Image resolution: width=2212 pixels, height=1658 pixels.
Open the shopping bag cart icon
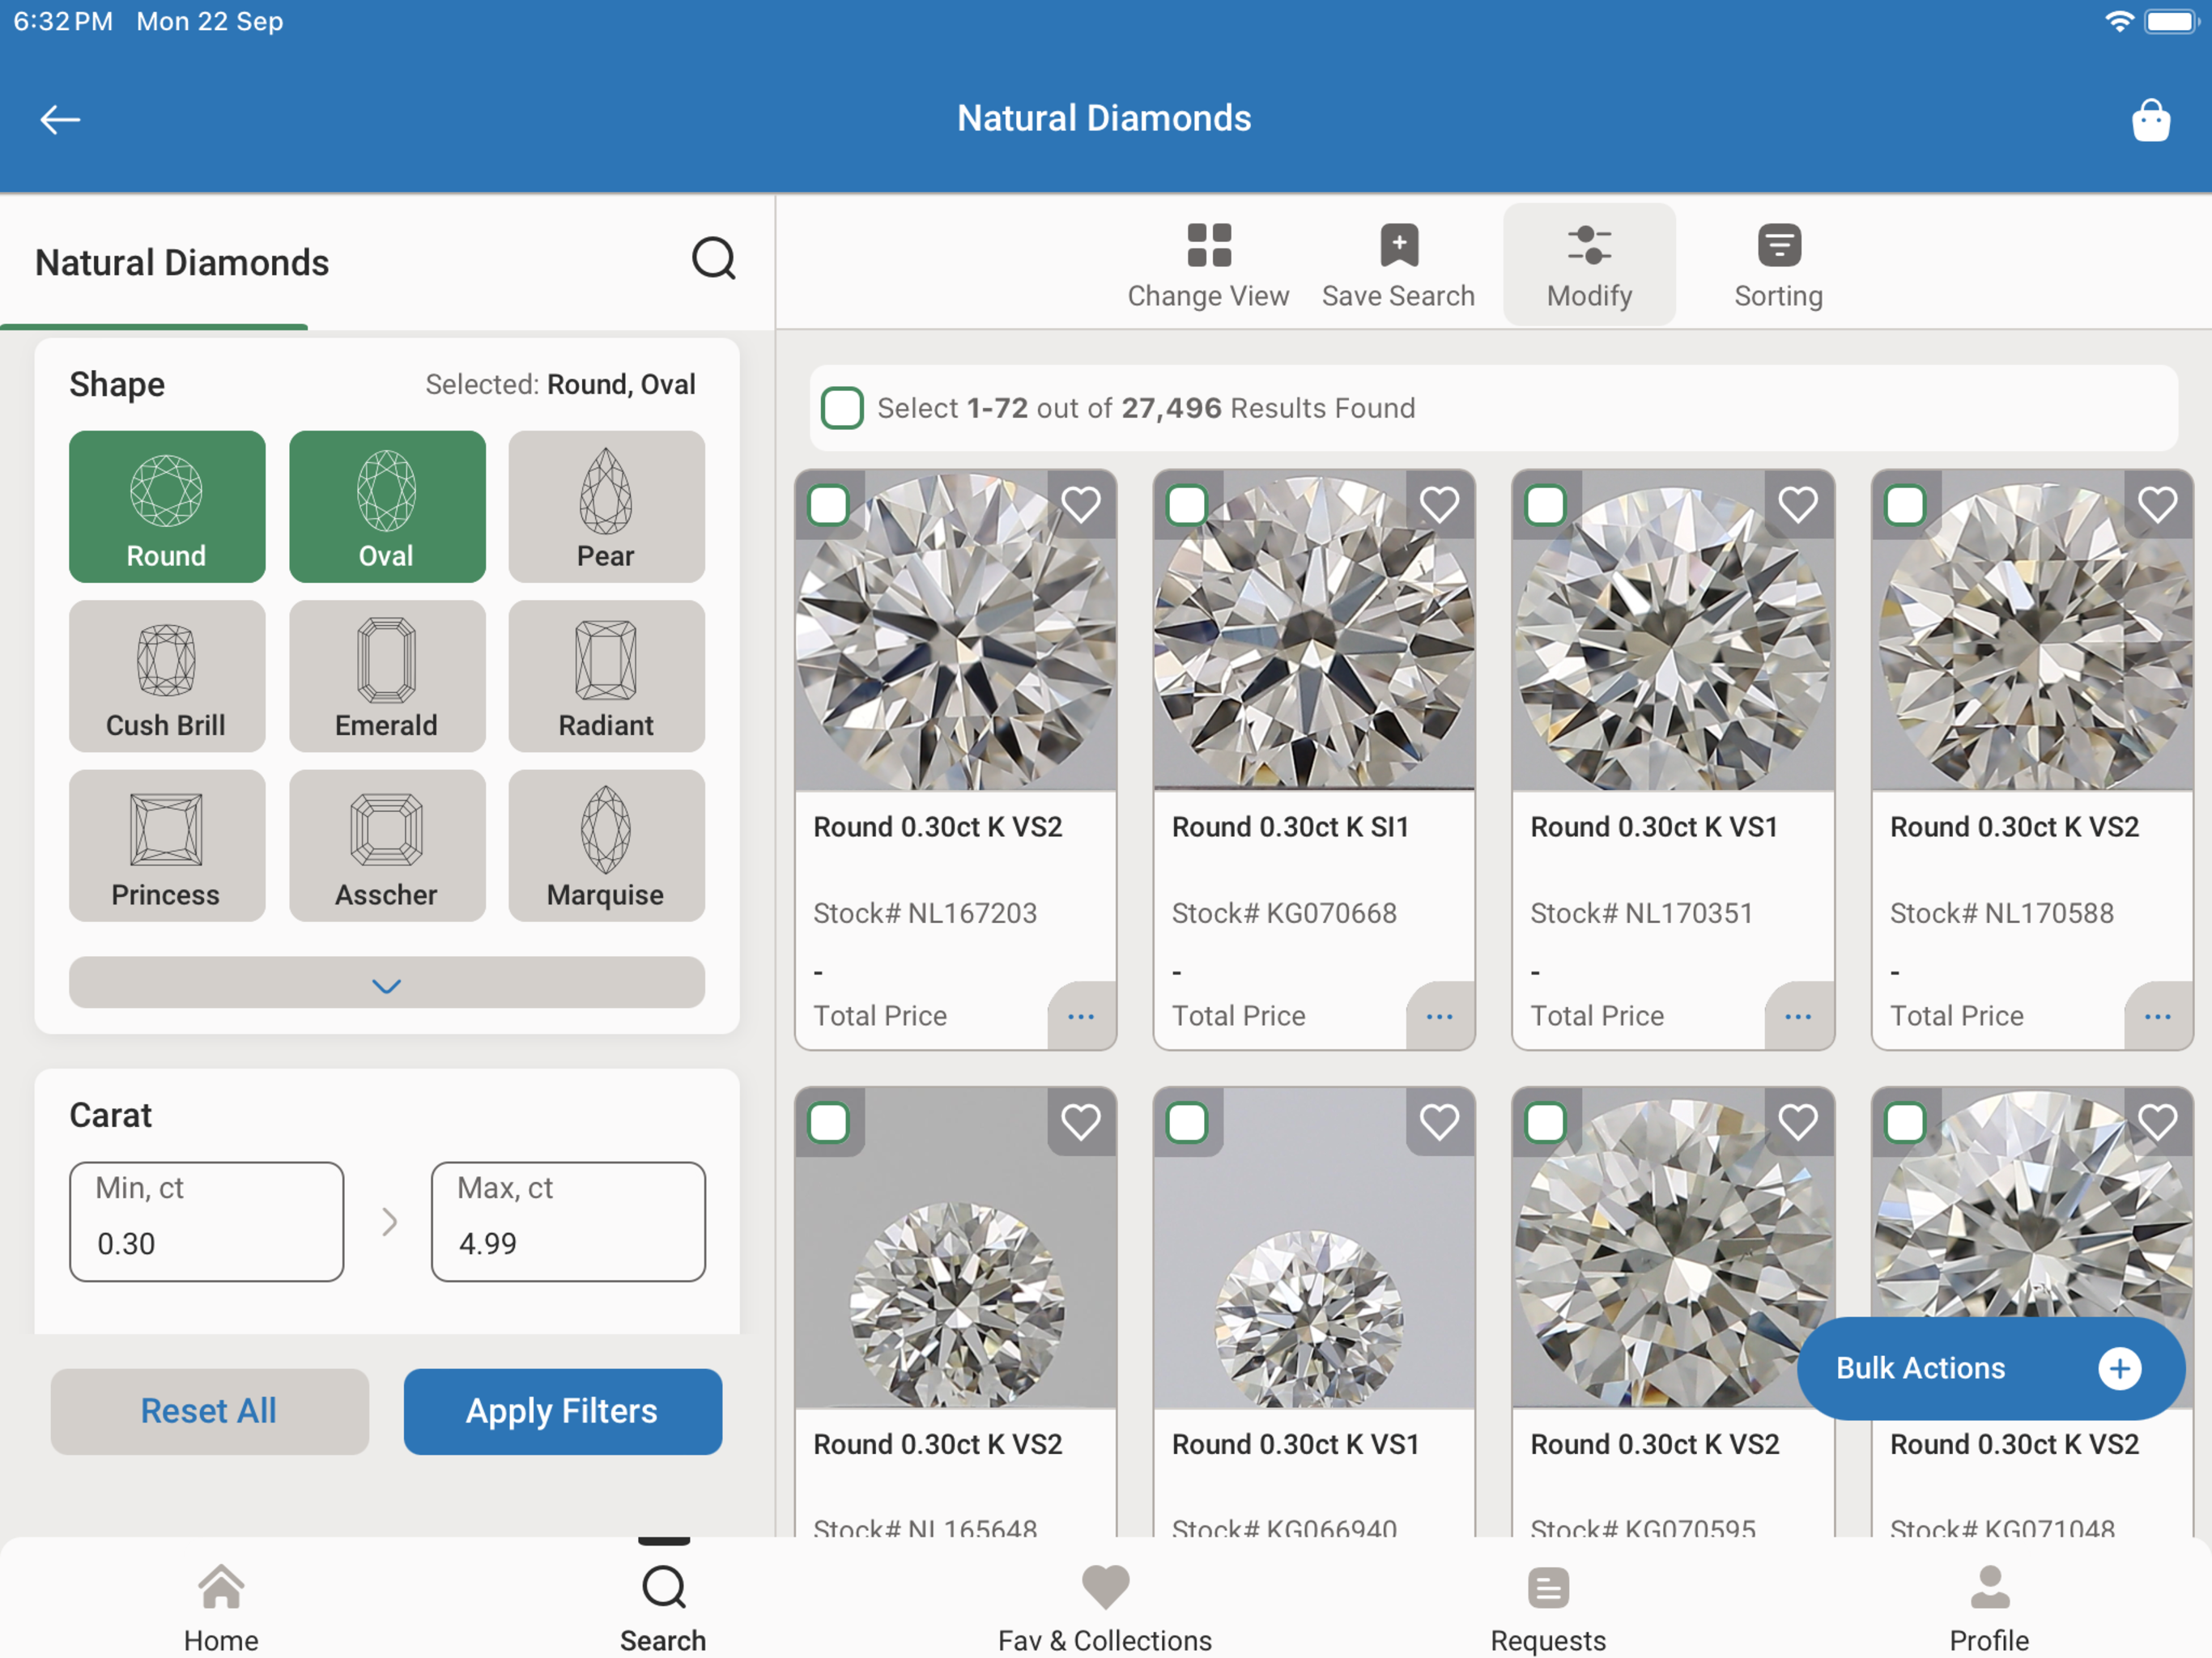(x=2150, y=121)
